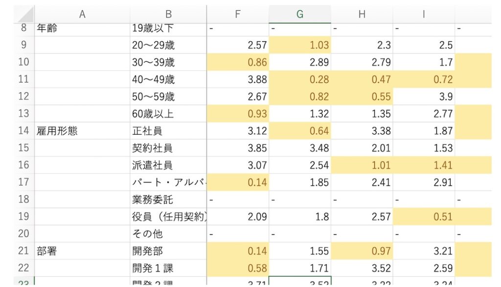Select column header I
501x287 pixels.
click(424, 14)
